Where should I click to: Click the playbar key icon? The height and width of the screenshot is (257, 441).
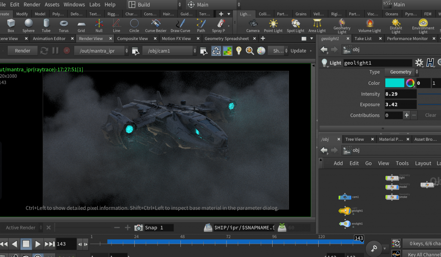click(374, 248)
